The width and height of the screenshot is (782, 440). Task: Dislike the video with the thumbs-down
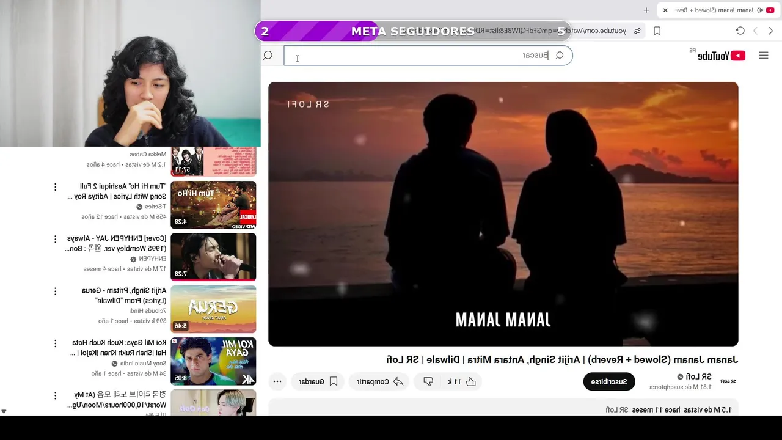click(428, 382)
